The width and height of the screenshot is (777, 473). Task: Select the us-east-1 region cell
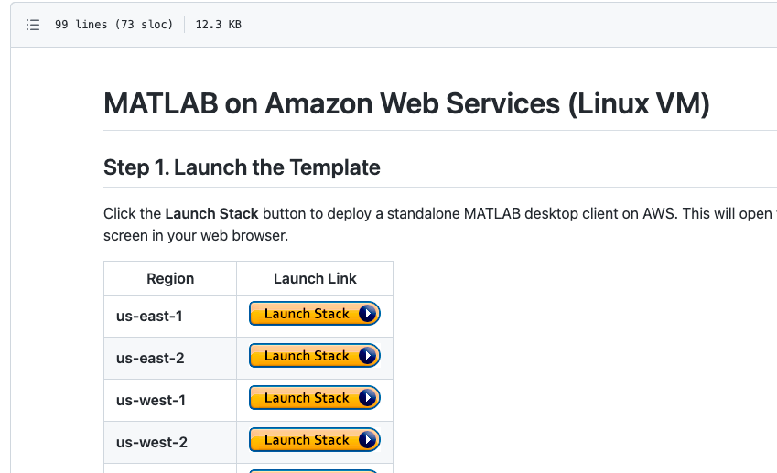(x=149, y=316)
